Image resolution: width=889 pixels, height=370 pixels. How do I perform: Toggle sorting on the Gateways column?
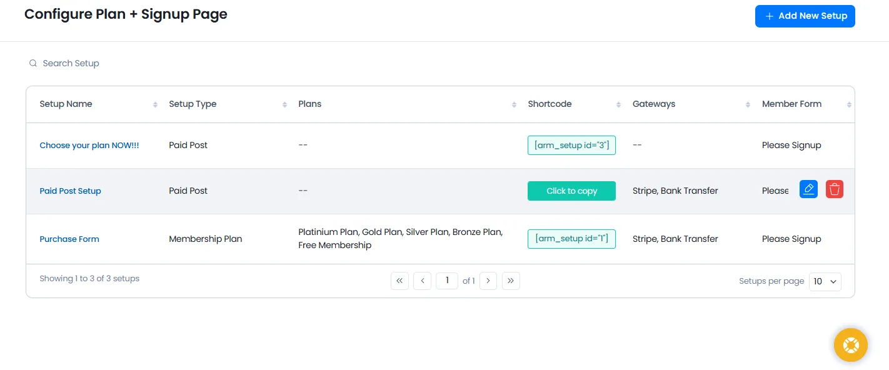pos(747,104)
